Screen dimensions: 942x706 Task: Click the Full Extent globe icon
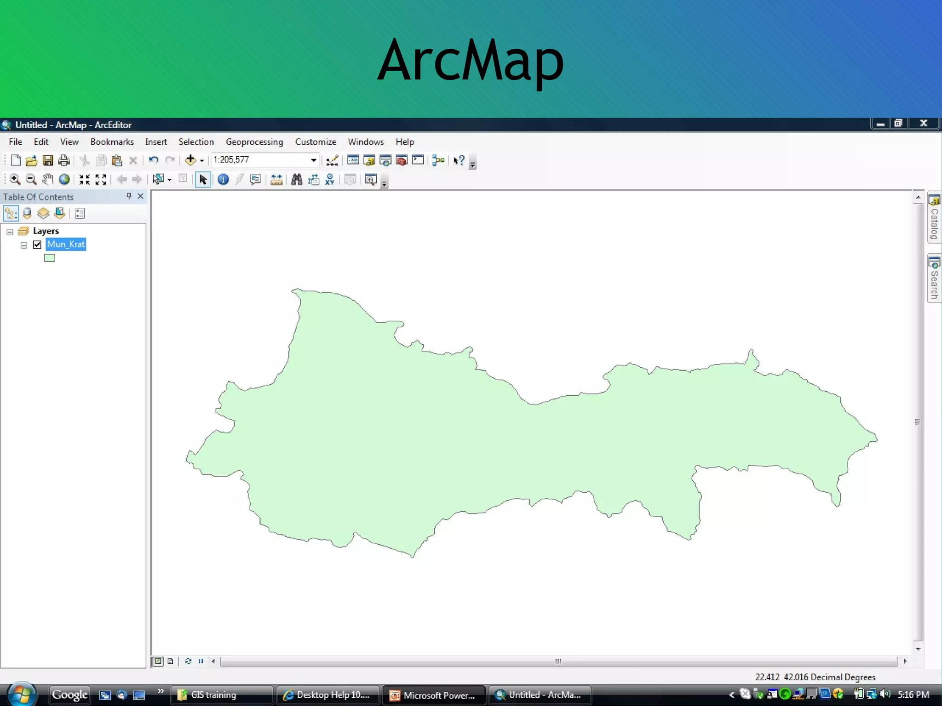[64, 179]
